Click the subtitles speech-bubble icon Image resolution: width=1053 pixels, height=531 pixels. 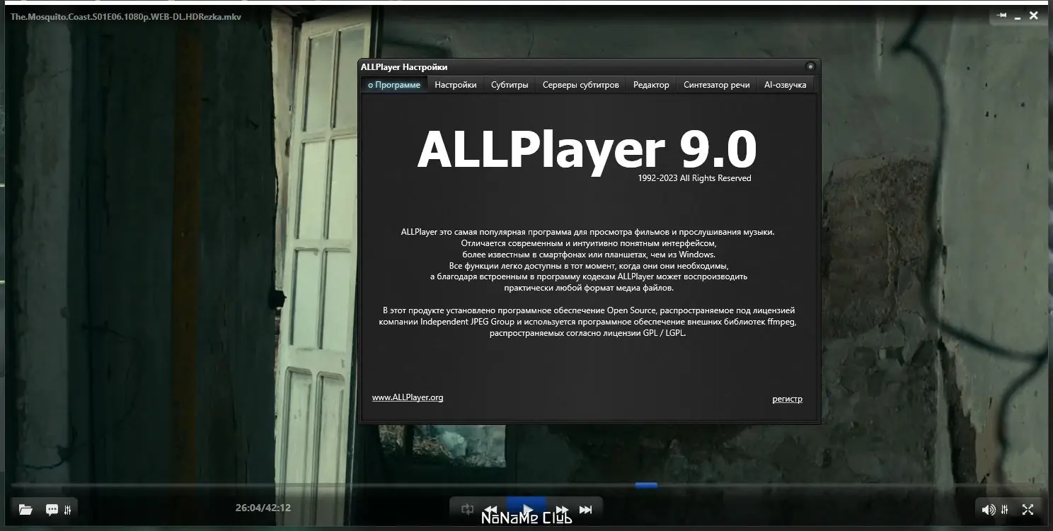(52, 509)
